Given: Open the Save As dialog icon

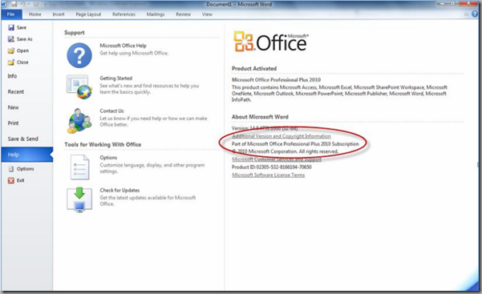Looking at the screenshot, I should click(x=11, y=39).
